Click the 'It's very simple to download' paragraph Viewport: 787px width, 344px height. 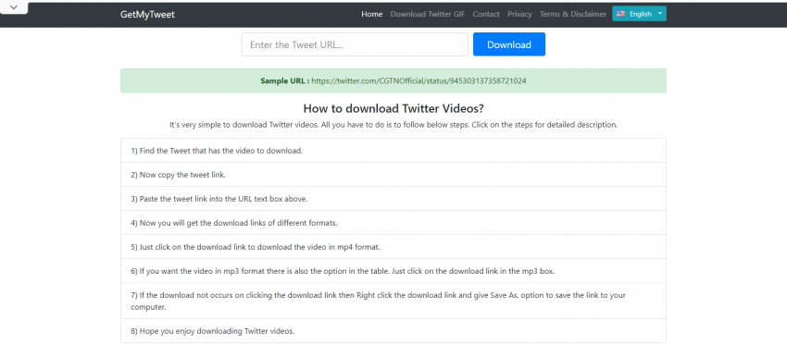pos(393,125)
